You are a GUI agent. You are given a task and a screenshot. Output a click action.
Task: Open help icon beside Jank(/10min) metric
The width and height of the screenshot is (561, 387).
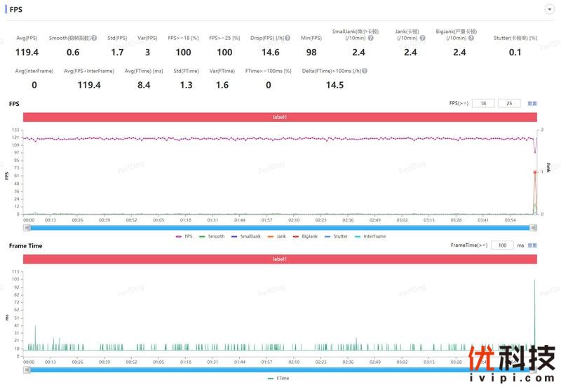tap(423, 38)
